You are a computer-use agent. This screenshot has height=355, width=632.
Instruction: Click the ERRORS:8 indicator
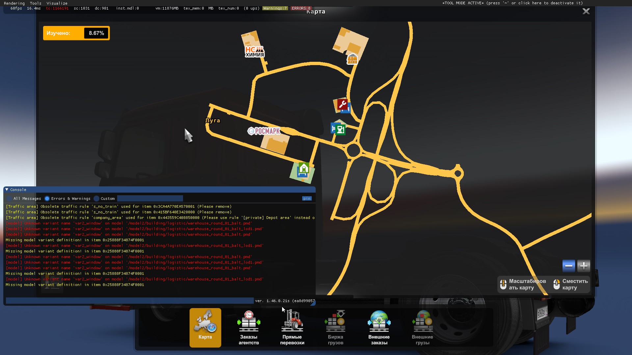[x=301, y=8]
